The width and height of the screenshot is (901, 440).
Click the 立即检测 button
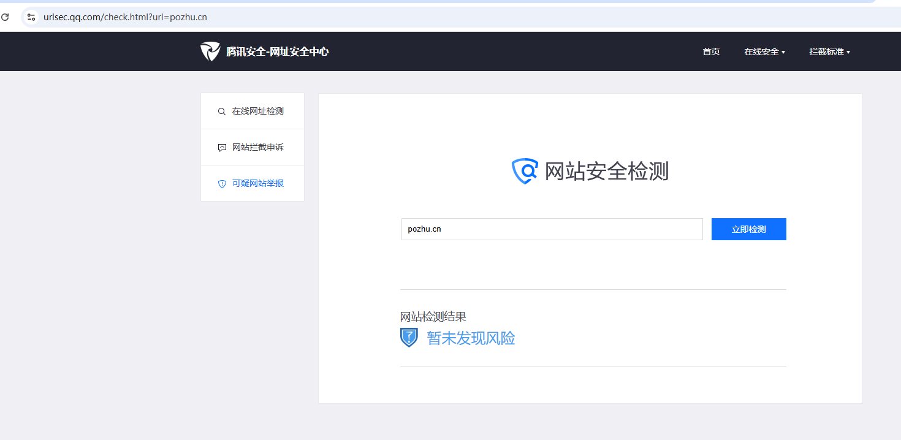tap(748, 229)
